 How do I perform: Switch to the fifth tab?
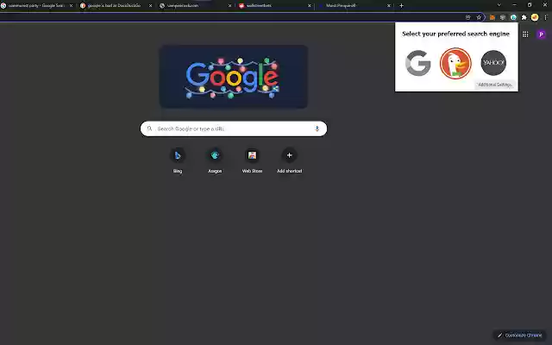click(353, 6)
